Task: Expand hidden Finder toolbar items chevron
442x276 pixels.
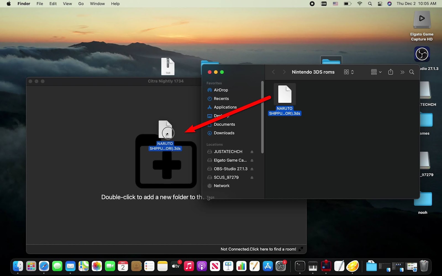Action: [402, 72]
